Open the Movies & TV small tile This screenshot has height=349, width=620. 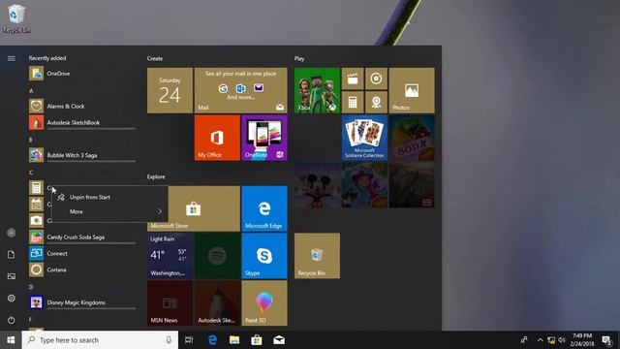[x=353, y=79]
